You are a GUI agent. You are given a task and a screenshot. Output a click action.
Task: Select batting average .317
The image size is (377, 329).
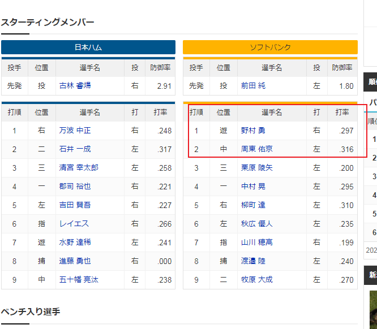point(165,149)
